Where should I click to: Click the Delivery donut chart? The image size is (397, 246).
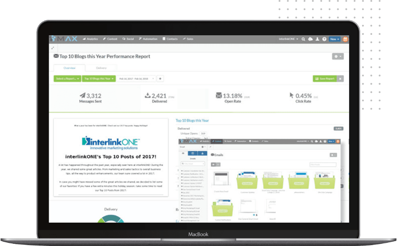(111, 219)
